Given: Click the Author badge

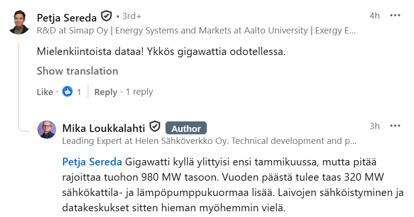Looking at the screenshot, I should click(x=186, y=128).
